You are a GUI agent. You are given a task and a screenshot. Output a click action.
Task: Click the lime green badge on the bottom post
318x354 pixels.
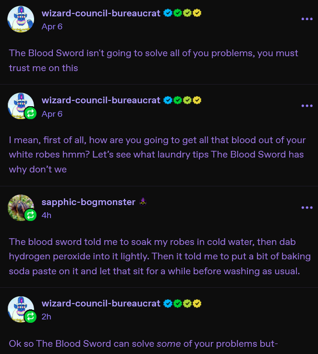pos(187,304)
